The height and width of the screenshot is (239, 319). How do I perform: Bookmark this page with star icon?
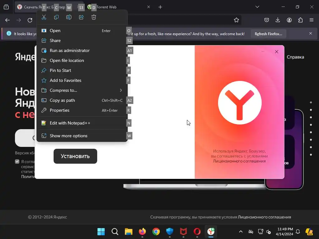click(x=236, y=20)
